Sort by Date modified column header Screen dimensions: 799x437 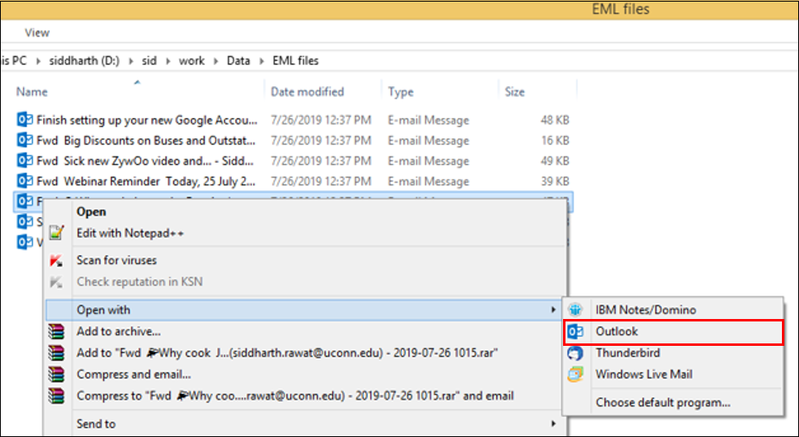click(308, 92)
